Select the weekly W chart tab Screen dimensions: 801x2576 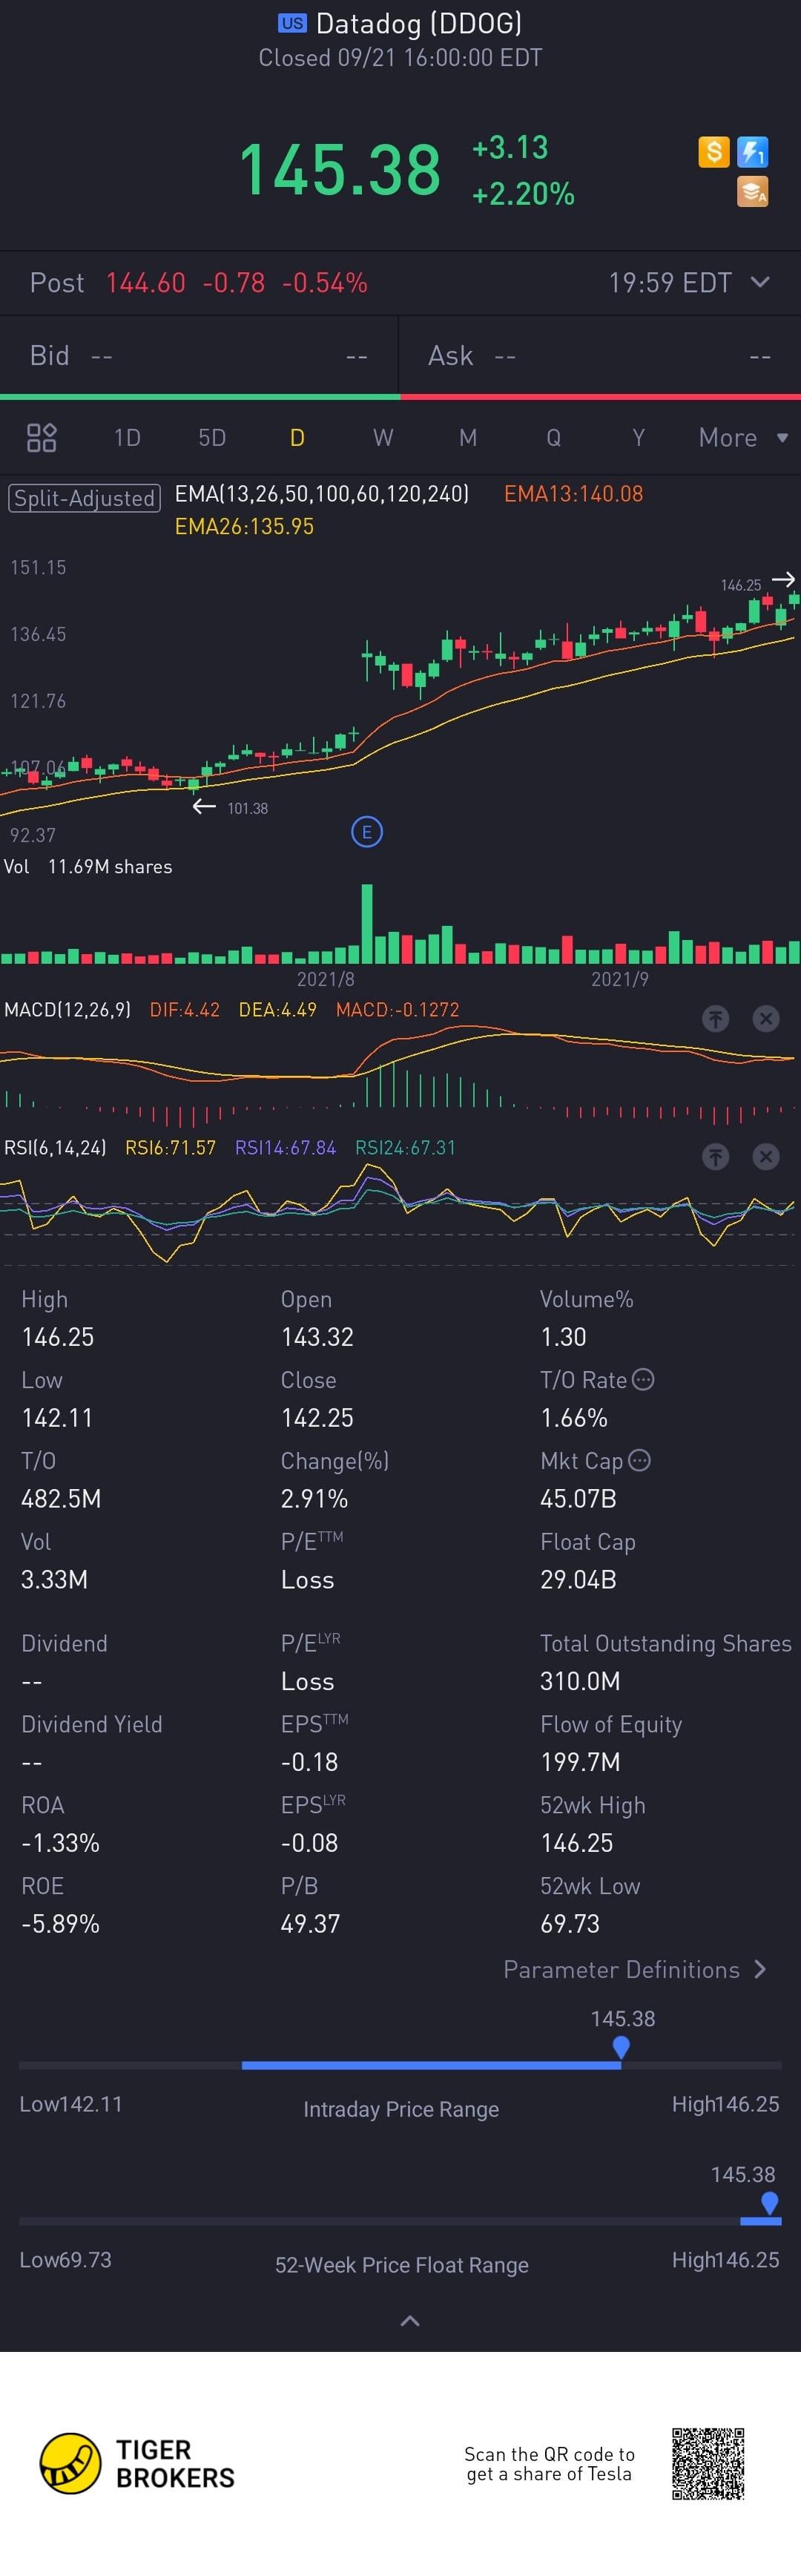coord(383,438)
